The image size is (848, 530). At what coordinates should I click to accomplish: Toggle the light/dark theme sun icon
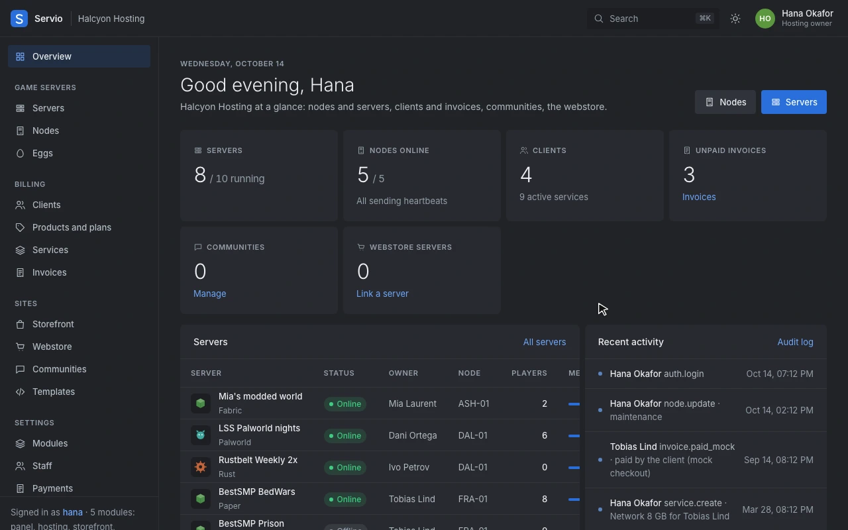coord(735,19)
